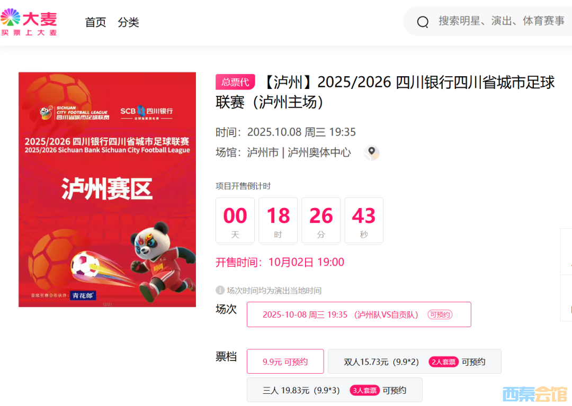Click the info icon beside 场次时间 note

click(x=220, y=290)
